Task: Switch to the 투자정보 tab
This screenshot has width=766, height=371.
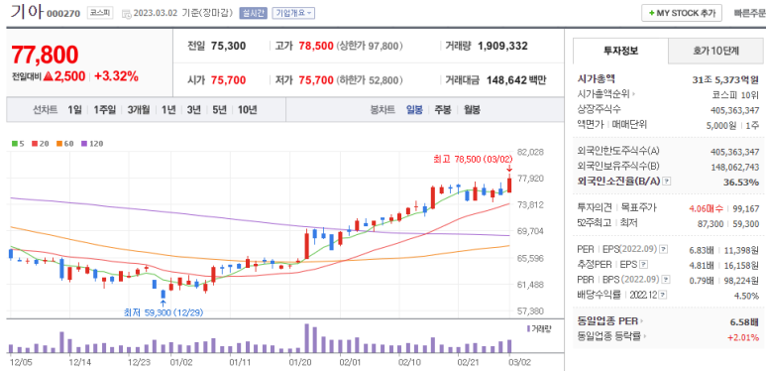Action: (x=620, y=51)
